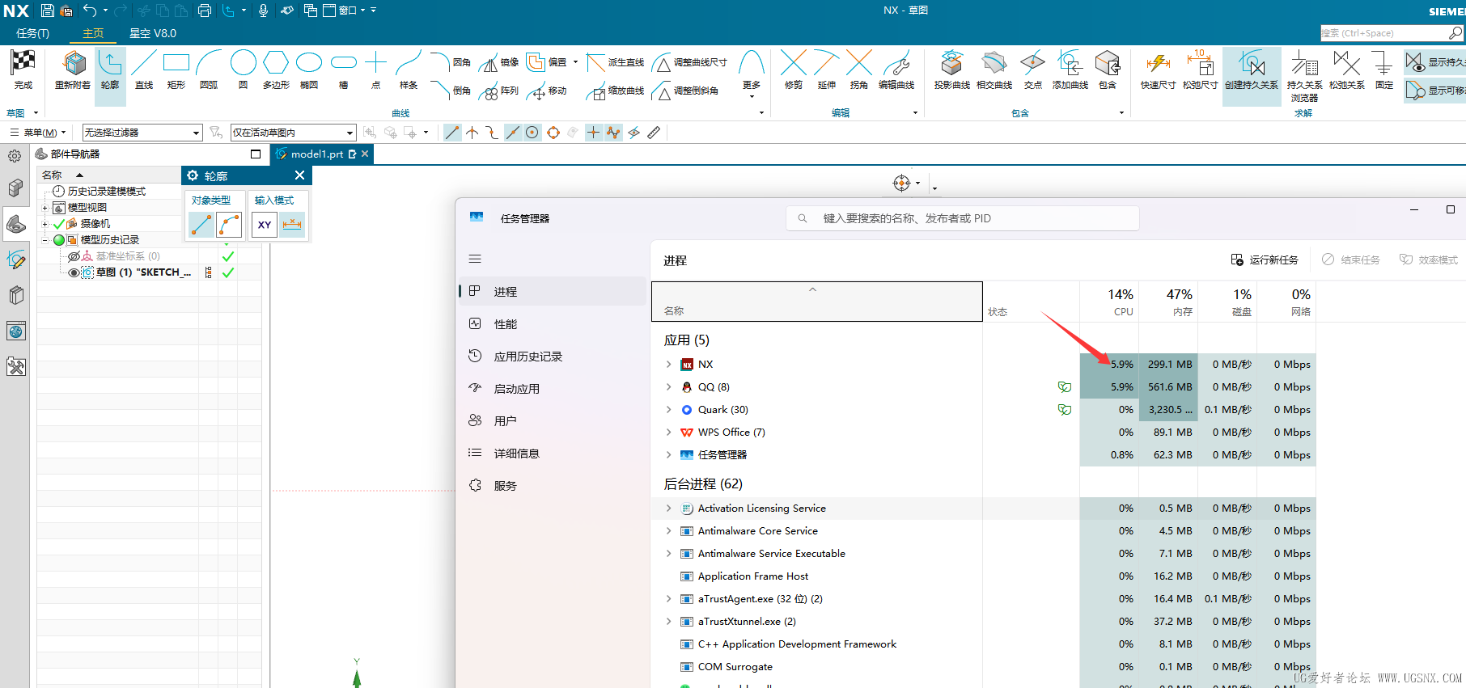Screen dimensions: 1466x688
Task: Expand 模型视图 in the part navigator
Action: [45, 208]
